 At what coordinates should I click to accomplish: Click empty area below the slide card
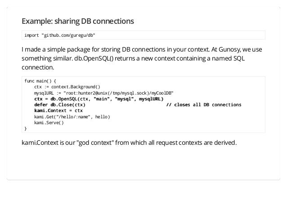(143, 200)
